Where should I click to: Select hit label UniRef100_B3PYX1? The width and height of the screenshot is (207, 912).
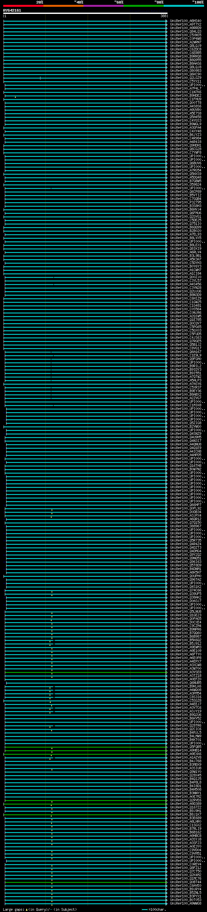click(x=186, y=896)
